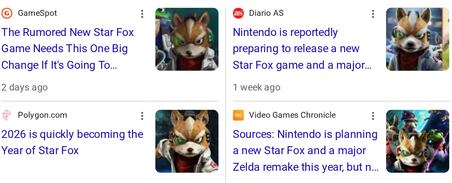This screenshot has height=183, width=452.
Task: Click the GameSpot source name
Action: (x=37, y=13)
